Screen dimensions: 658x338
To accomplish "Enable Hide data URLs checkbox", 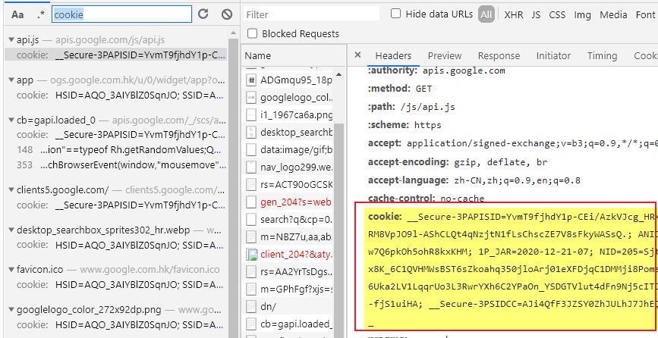I will [x=395, y=14].
